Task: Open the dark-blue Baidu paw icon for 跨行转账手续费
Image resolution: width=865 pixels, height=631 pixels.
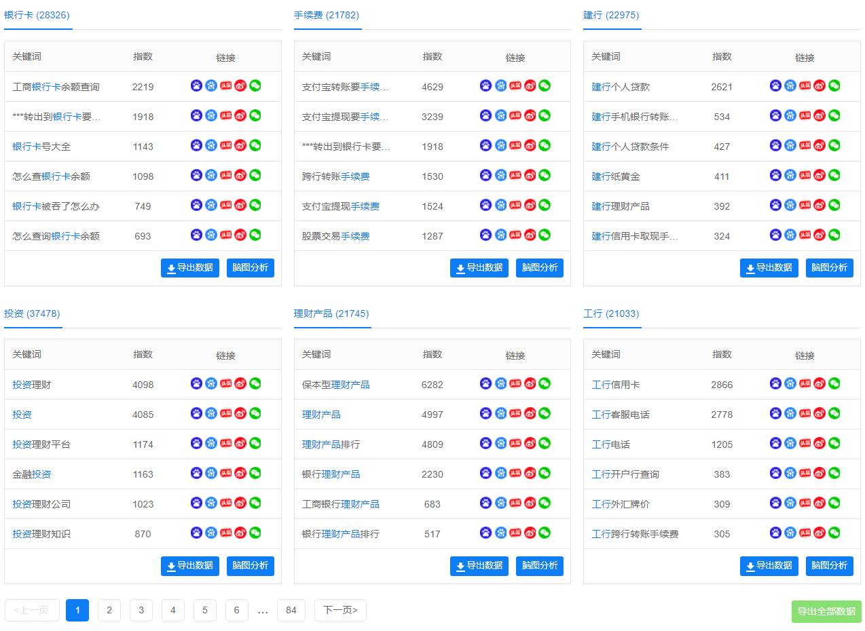Action: click(485, 175)
